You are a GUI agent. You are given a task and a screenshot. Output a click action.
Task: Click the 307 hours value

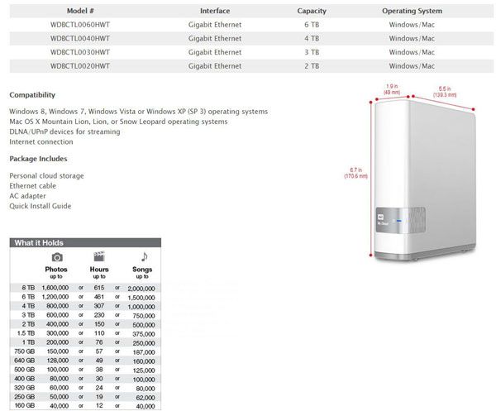tap(99, 306)
